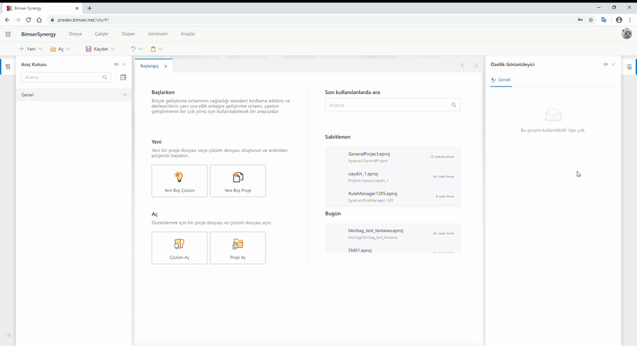Click the Son kullanılanlarda ara search field
637x346 pixels.
point(392,105)
